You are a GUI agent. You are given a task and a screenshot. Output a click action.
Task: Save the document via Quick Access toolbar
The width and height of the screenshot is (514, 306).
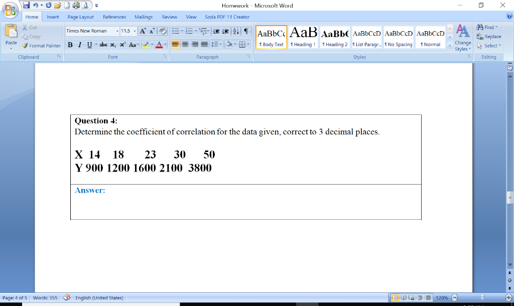(26, 5)
